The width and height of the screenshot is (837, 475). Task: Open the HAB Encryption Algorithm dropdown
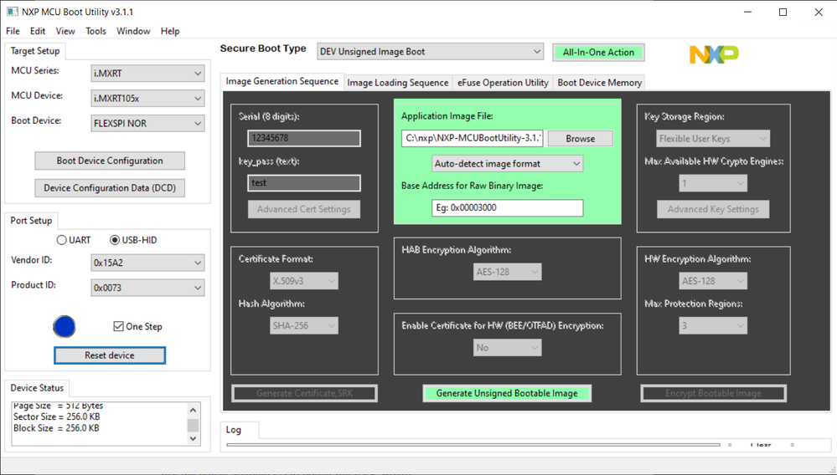[x=507, y=272]
